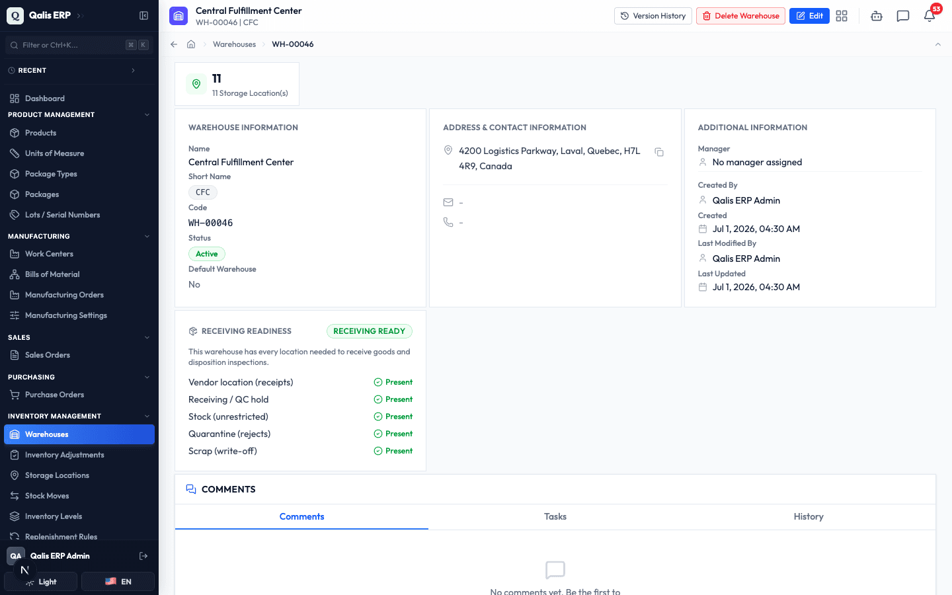Collapse the sidebar panel icon
Viewport: 952px width, 595px height.
[143, 15]
